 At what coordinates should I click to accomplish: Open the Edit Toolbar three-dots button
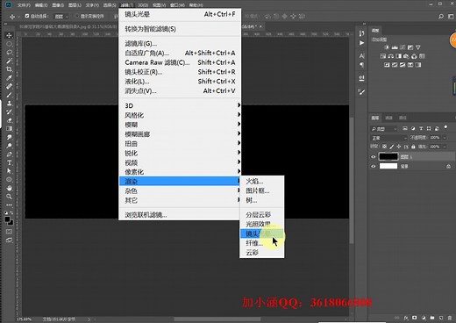click(x=10, y=205)
